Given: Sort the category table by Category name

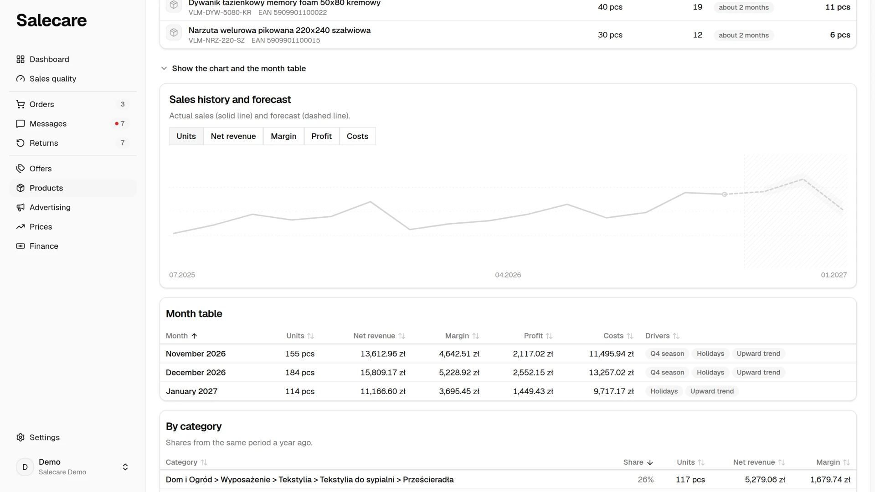Looking at the screenshot, I should (x=186, y=462).
